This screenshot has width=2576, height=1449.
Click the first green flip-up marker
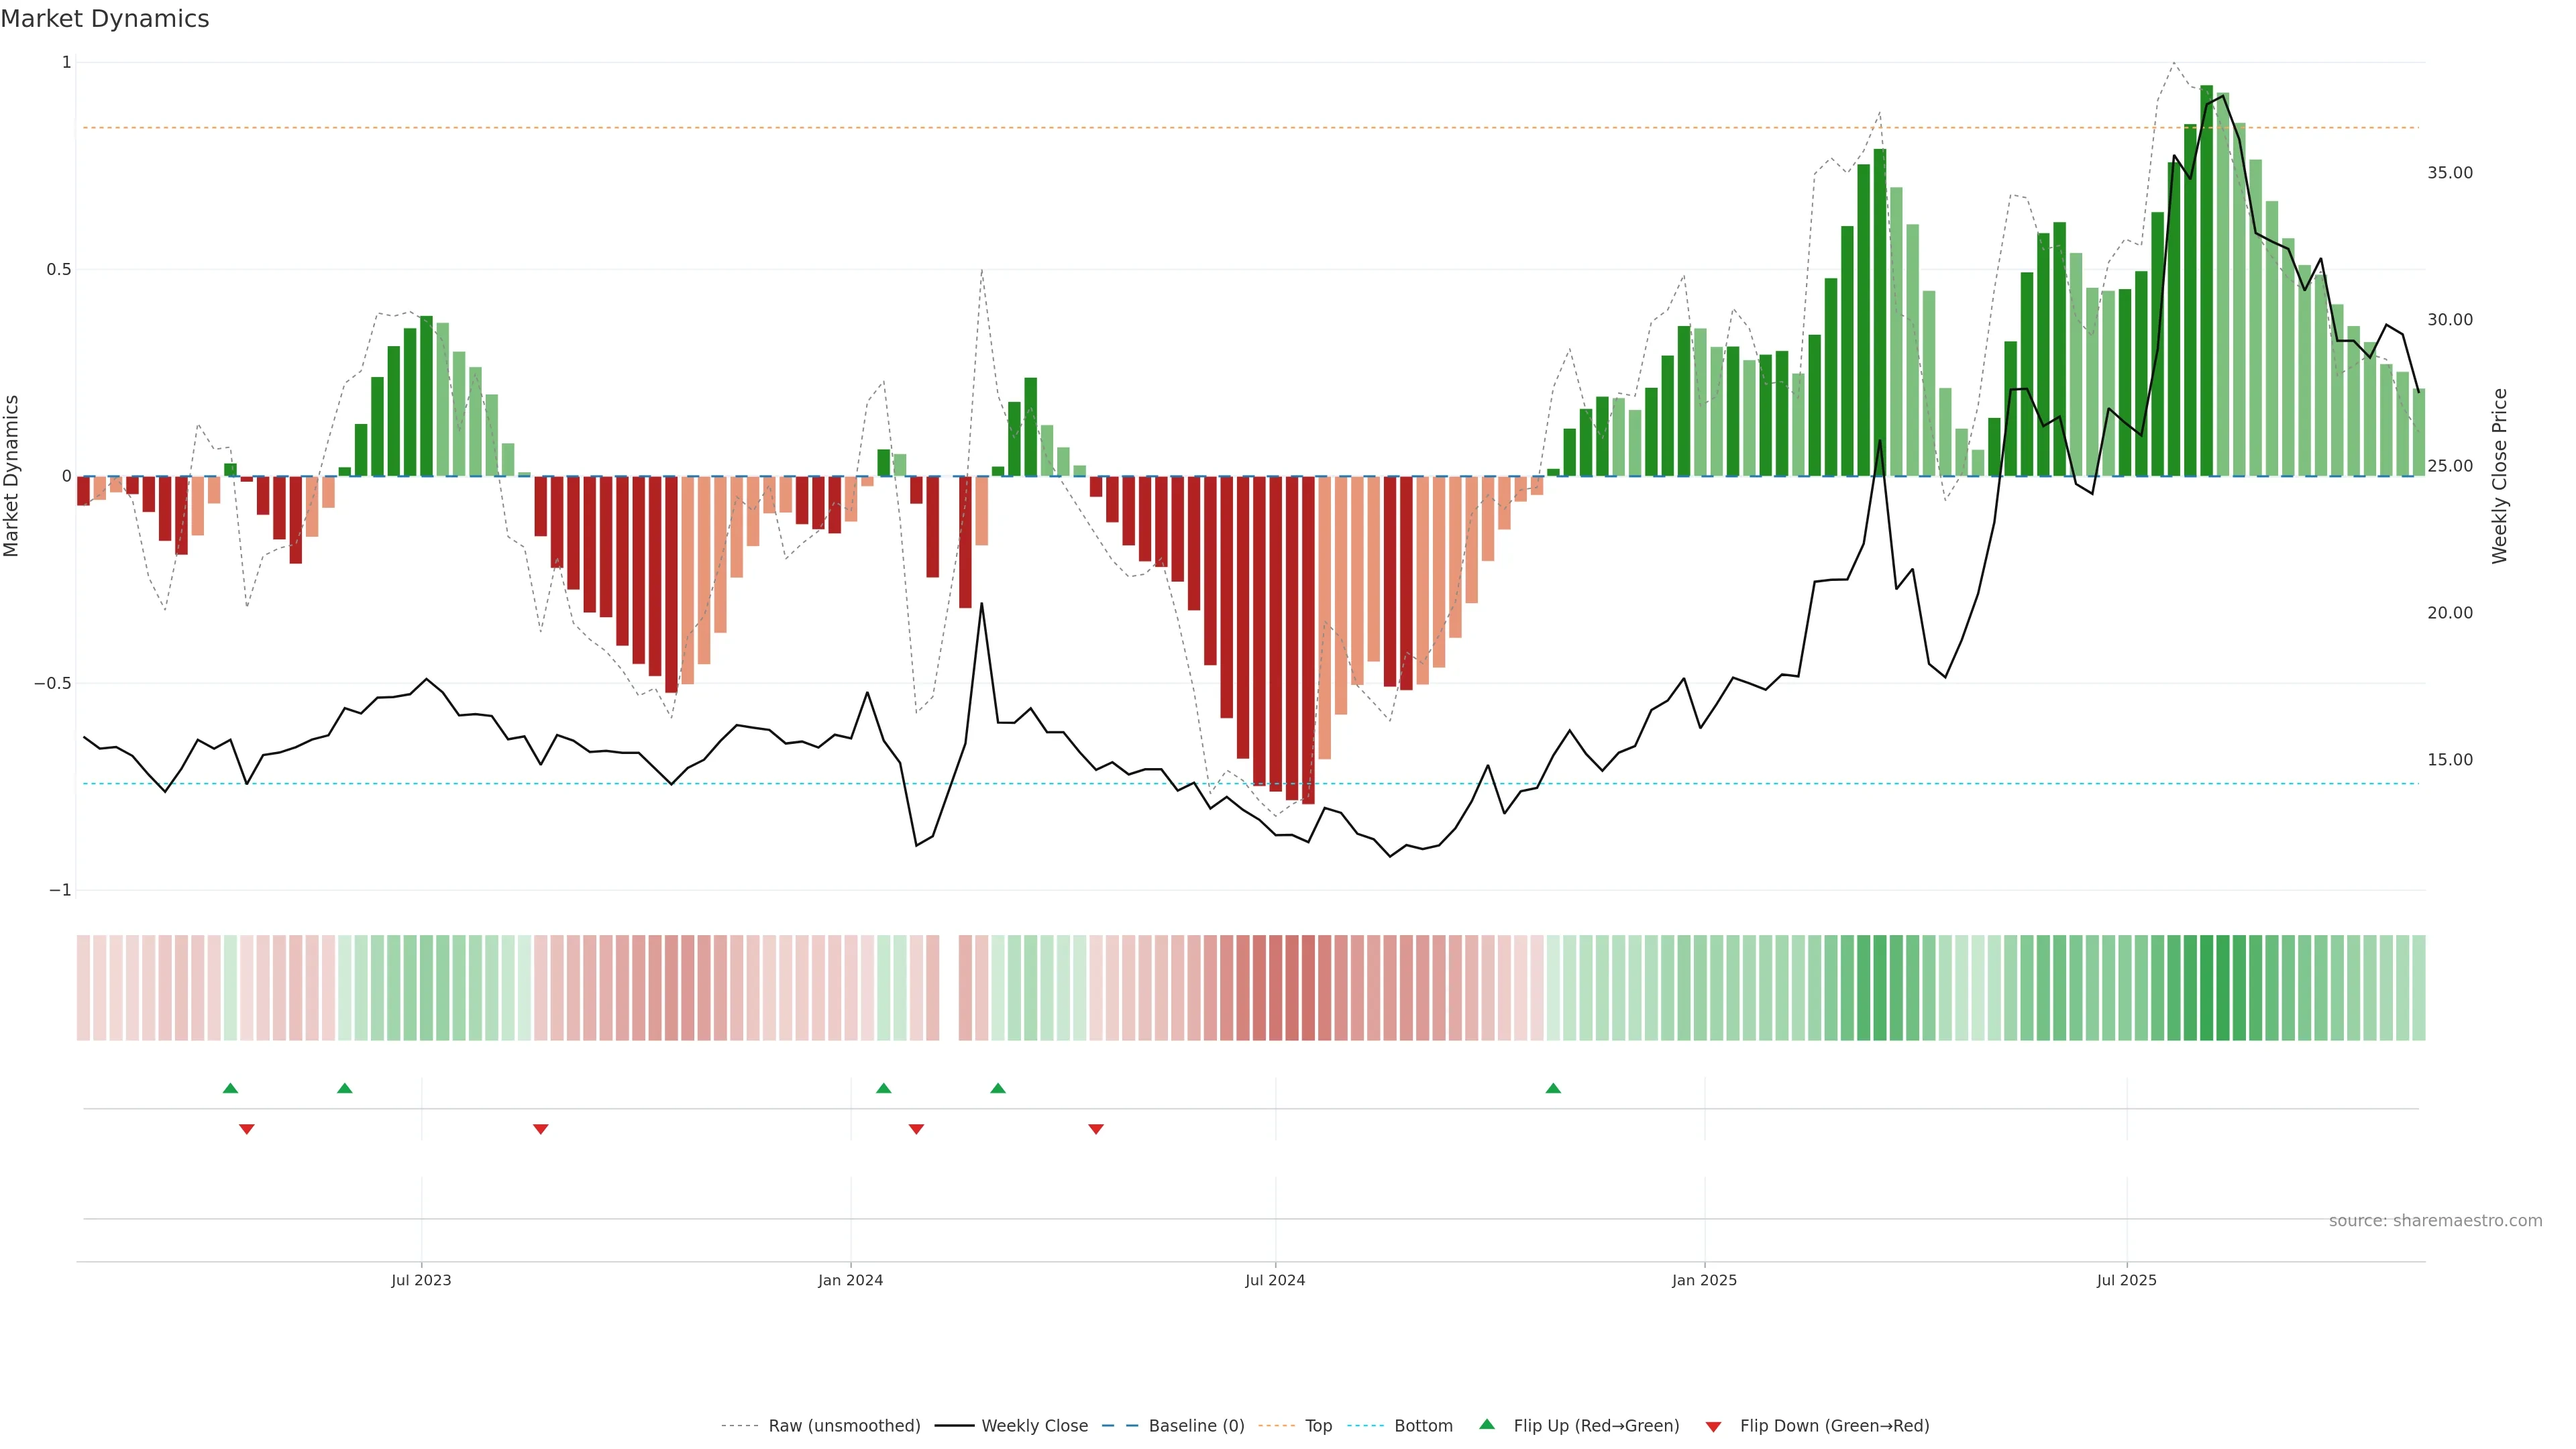tap(230, 1088)
